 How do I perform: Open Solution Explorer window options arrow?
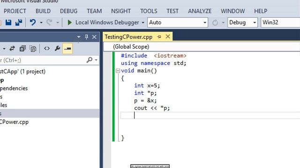[79, 37]
